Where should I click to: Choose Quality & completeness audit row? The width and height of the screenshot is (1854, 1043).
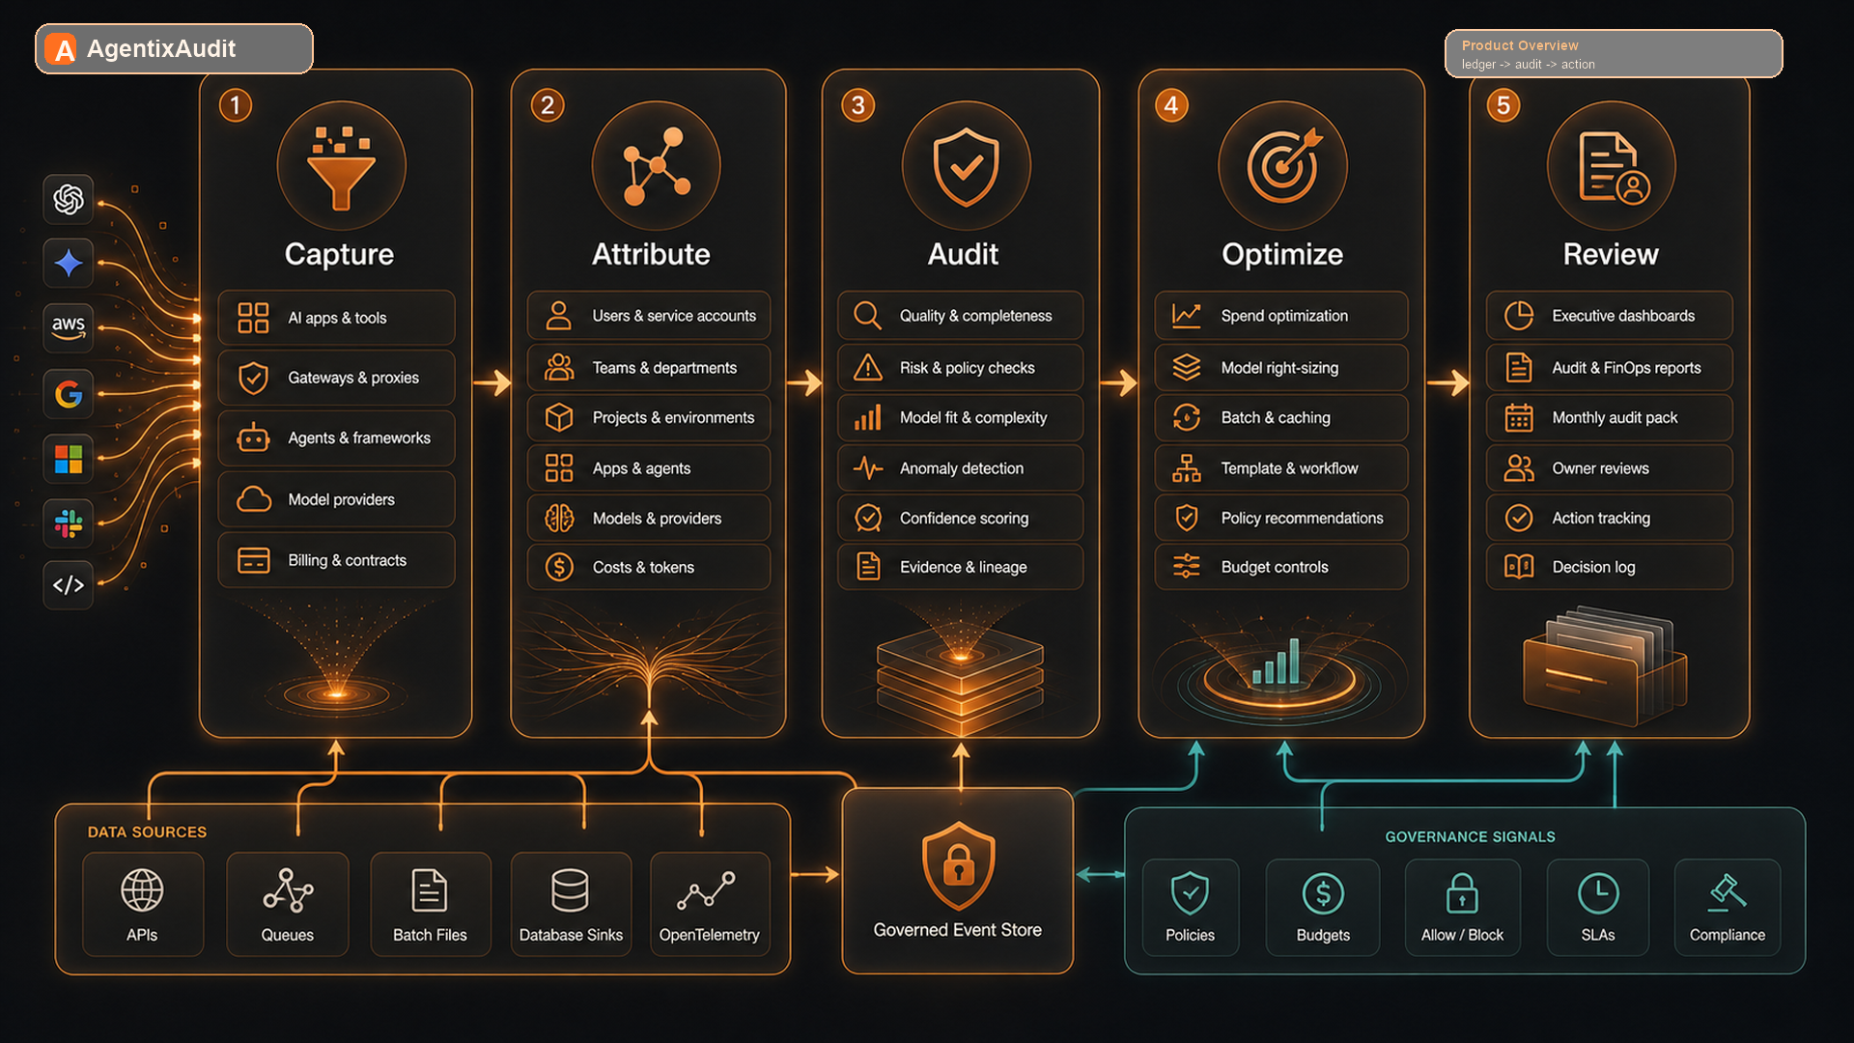point(961,316)
